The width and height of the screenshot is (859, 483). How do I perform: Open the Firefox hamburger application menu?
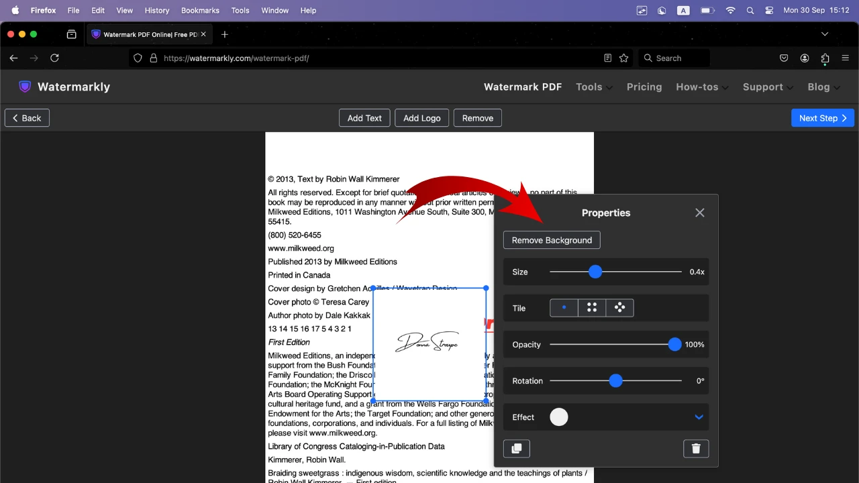(x=845, y=58)
